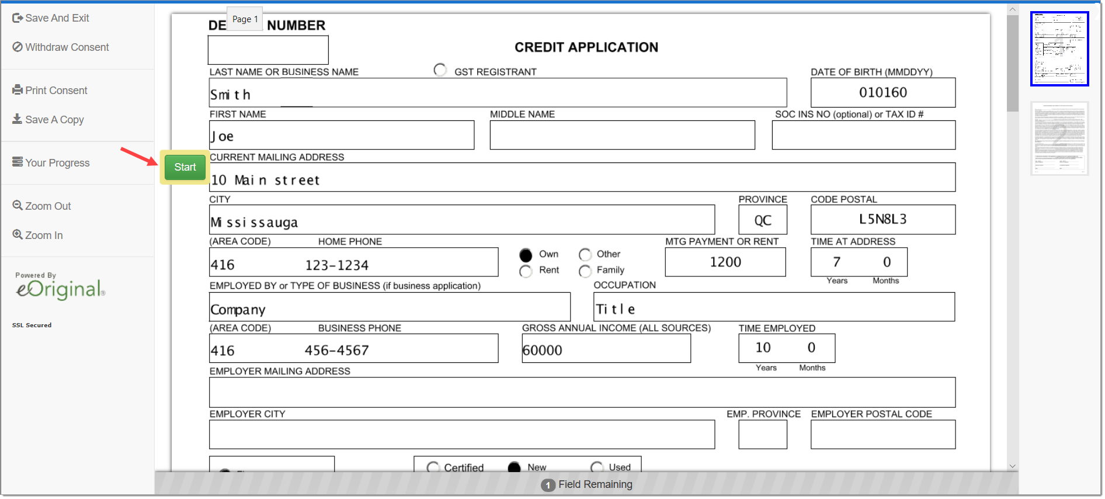Click the green Start button
This screenshot has height=499, width=1105.
coord(185,167)
